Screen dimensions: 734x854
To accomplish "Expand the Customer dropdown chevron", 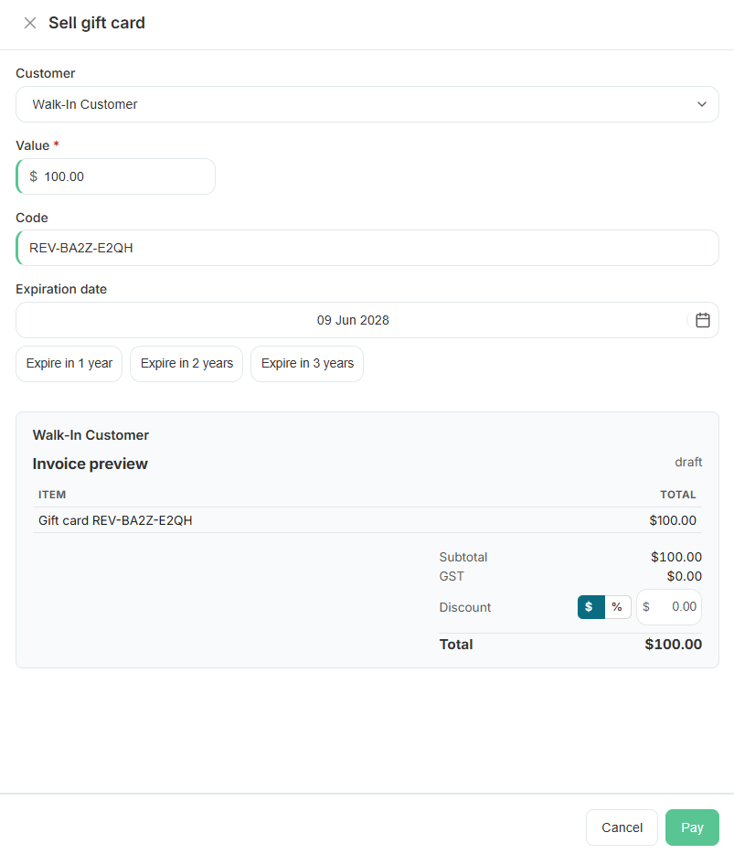I will click(x=702, y=104).
